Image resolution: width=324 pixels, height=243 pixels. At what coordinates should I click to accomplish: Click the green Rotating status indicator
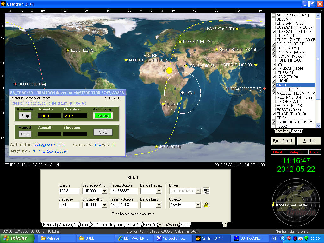click(103, 116)
